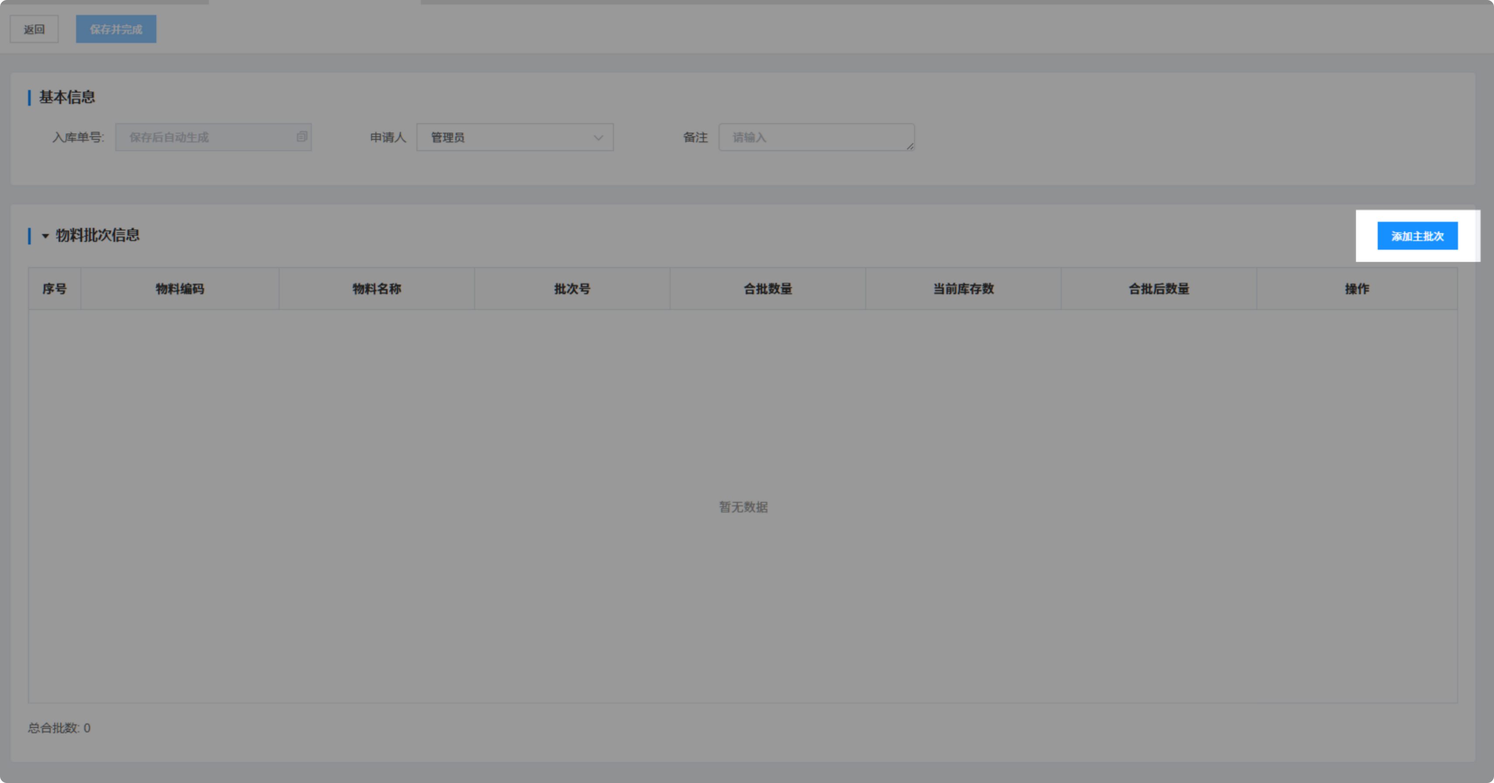Image resolution: width=1494 pixels, height=783 pixels.
Task: Click 保存并完成 to save and finish
Action: pyautogui.click(x=116, y=29)
